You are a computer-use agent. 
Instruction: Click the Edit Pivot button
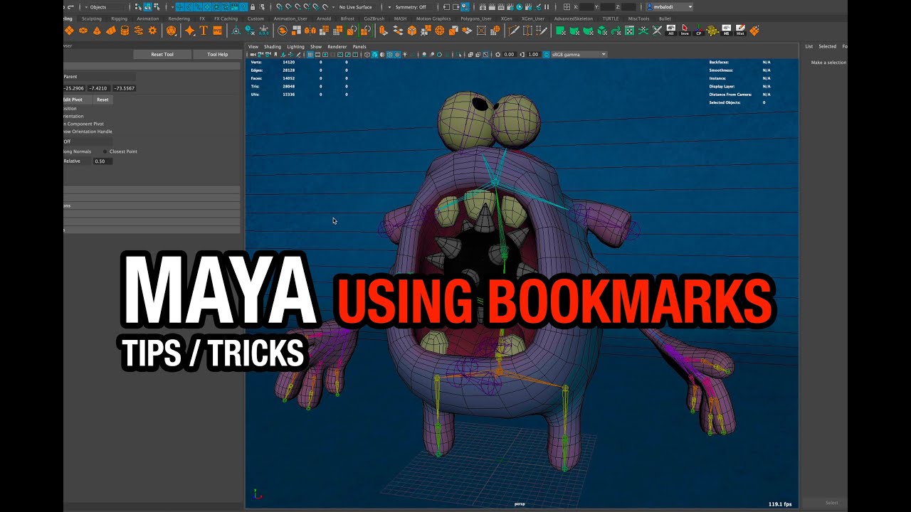coord(78,100)
